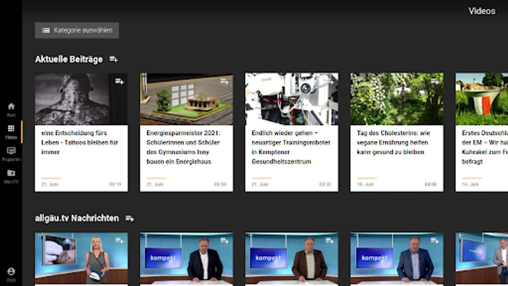Add the Tattoos video to playlist
508x286 pixels.
(119, 82)
